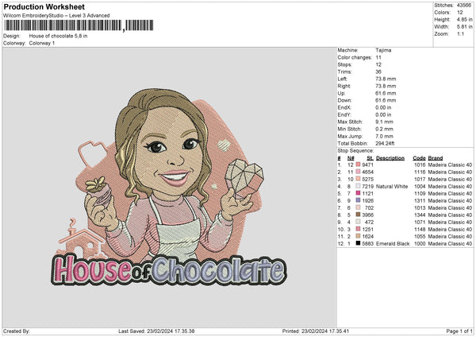
Task: Click the Stitches value 43566
Action: click(x=464, y=6)
